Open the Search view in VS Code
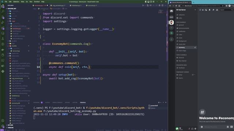The image size is (234, 131). point(3,11)
